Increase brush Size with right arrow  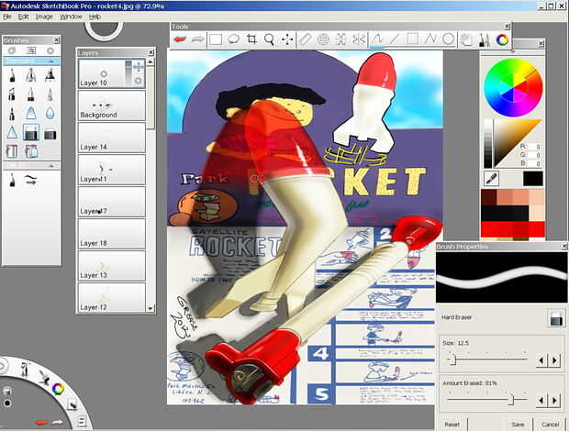554,360
